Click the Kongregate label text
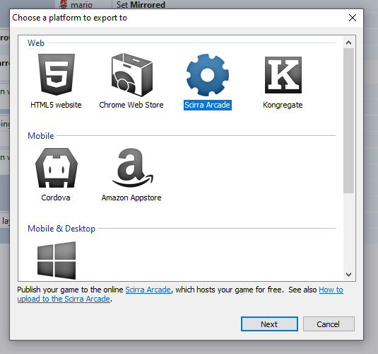This screenshot has height=354, width=378. (283, 105)
